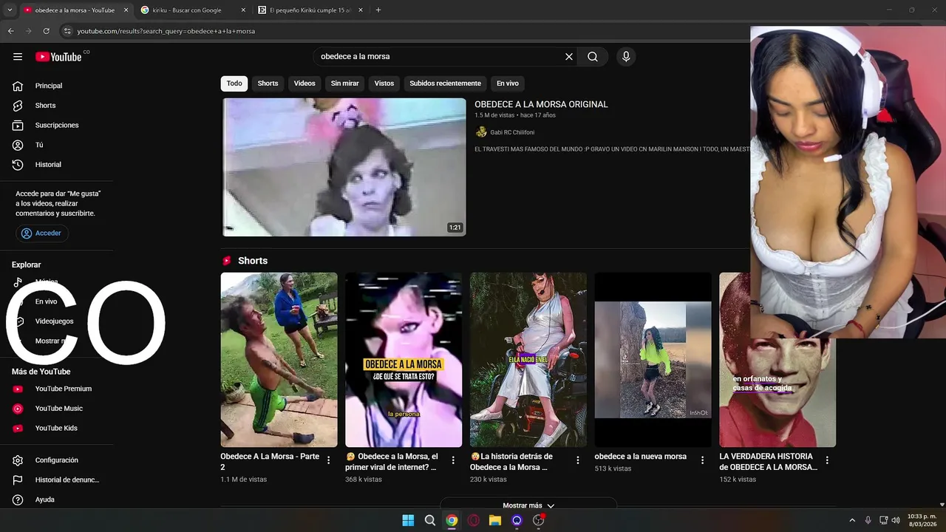Show hidden system tray icons
The width and height of the screenshot is (946, 532).
[x=851, y=520]
